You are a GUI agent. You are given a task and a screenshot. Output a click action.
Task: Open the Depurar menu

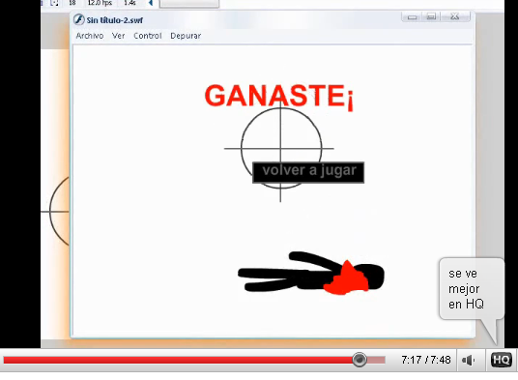(186, 36)
